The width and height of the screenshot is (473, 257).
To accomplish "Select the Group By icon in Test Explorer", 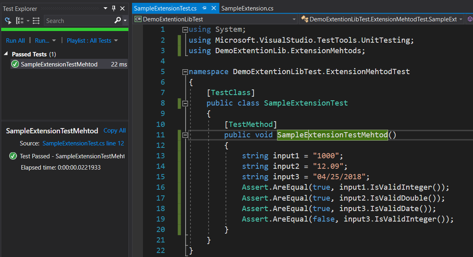I will coord(19,21).
